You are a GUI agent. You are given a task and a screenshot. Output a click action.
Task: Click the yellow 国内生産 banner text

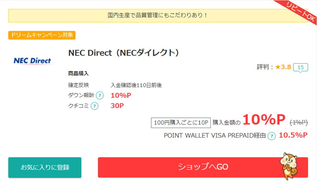point(158,15)
